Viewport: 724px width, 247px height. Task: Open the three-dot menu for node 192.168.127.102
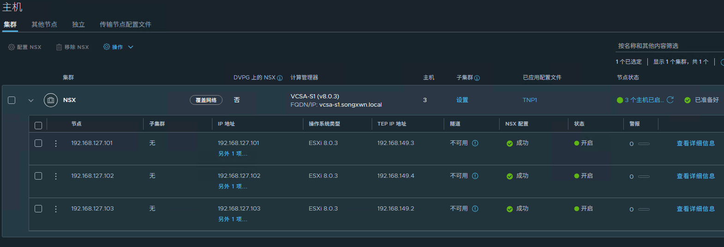coord(56,176)
